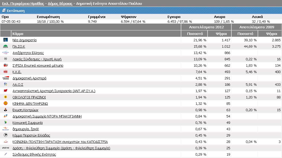Select the Άκυρα value 109 / 1,65 %
Screen dimensions: 282x158
coord(224,21)
